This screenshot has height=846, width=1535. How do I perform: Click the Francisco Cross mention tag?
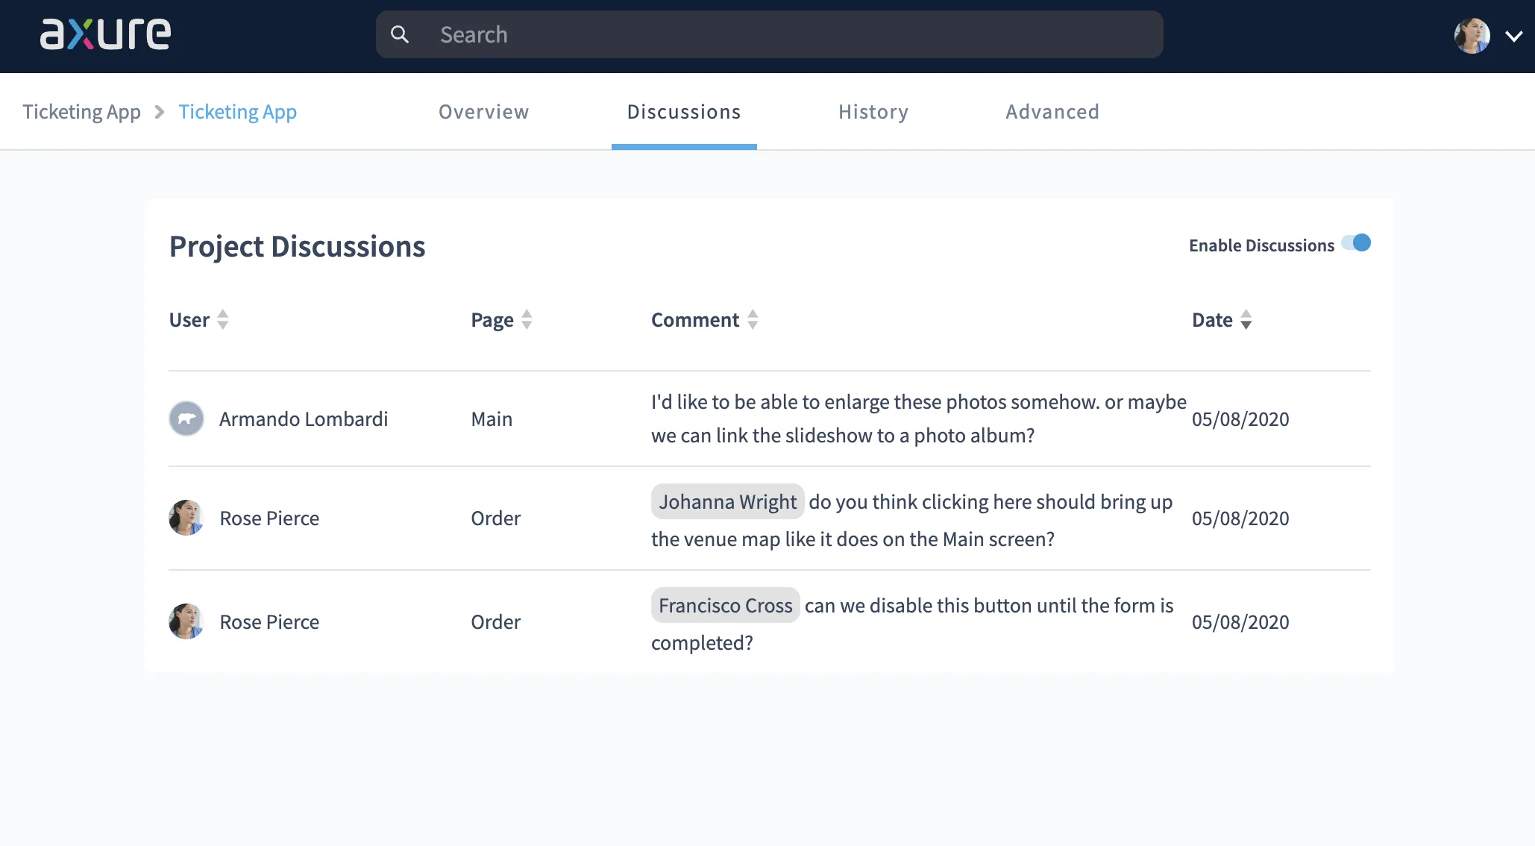pyautogui.click(x=725, y=605)
